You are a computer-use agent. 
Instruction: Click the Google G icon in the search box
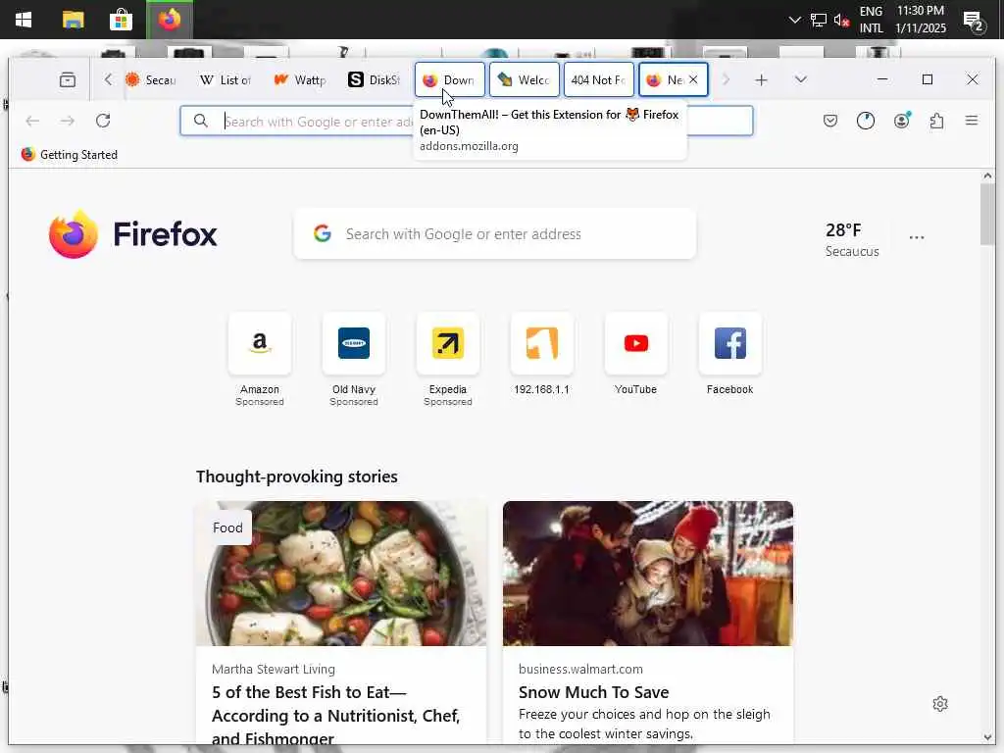pyautogui.click(x=322, y=233)
